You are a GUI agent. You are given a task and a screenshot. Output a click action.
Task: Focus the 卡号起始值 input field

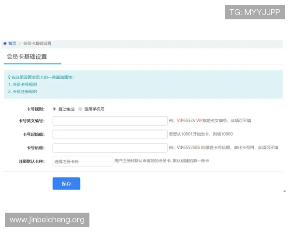110,134
